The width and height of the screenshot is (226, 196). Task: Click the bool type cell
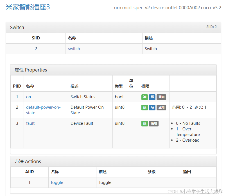tap(119, 97)
